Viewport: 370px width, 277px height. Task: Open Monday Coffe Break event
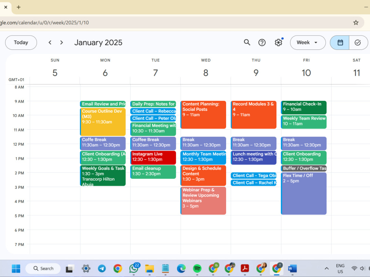pyautogui.click(x=103, y=143)
